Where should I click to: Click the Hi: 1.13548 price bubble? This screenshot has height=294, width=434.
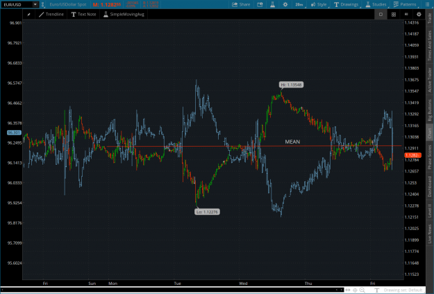click(x=291, y=85)
